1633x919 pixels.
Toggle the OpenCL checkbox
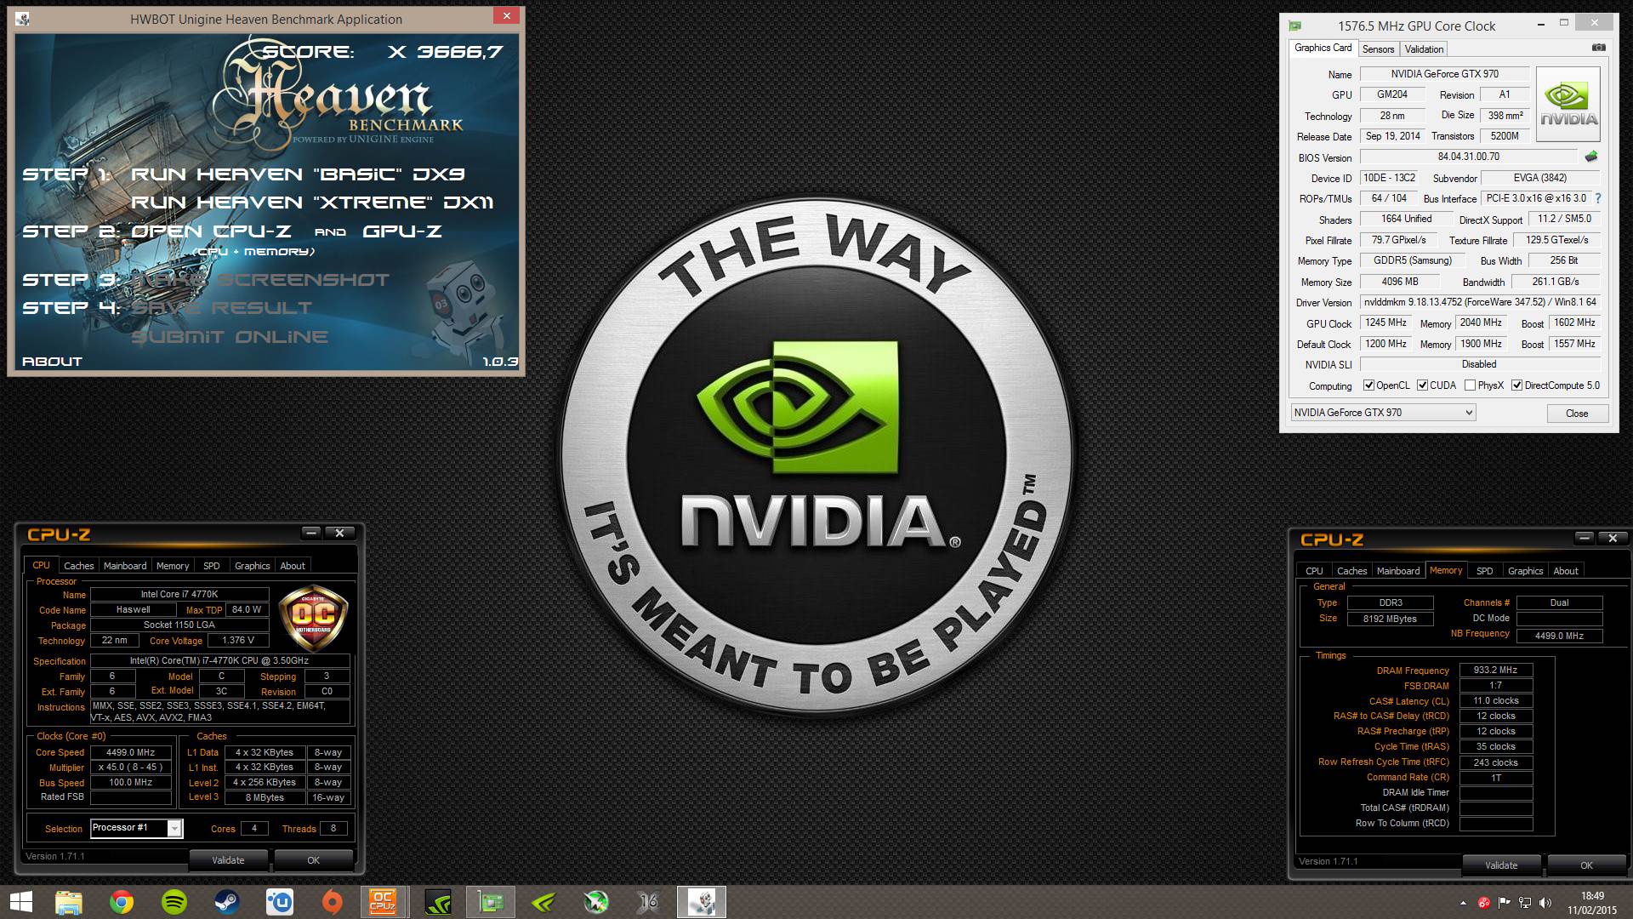coord(1368,385)
